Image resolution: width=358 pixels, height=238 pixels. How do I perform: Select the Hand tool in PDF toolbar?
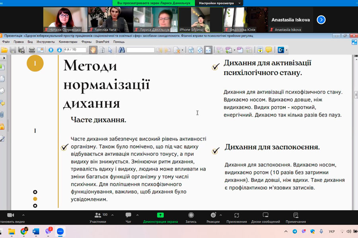pyautogui.click(x=93, y=50)
